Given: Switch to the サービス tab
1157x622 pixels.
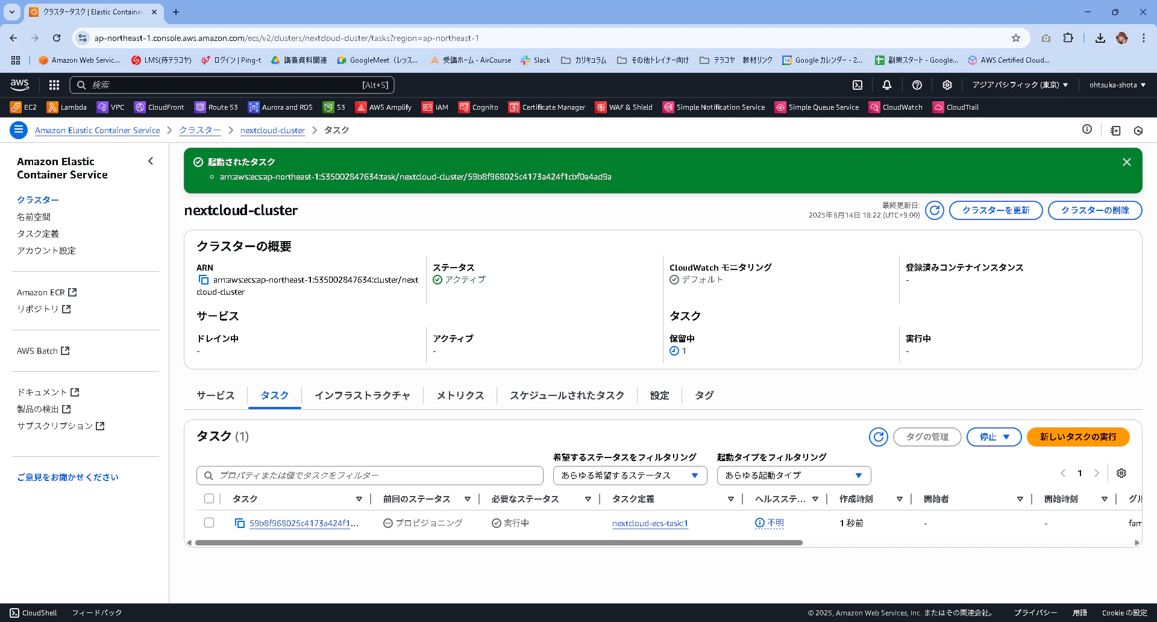Looking at the screenshot, I should point(216,395).
